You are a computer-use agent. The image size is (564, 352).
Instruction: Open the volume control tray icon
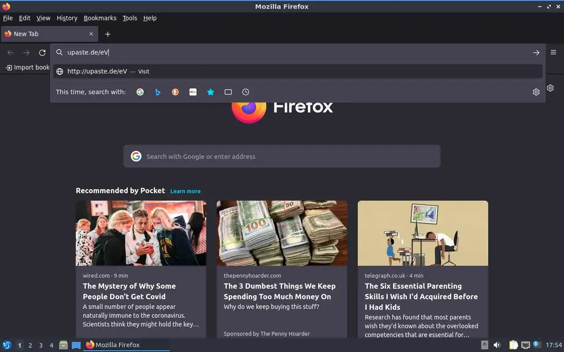pos(497,345)
